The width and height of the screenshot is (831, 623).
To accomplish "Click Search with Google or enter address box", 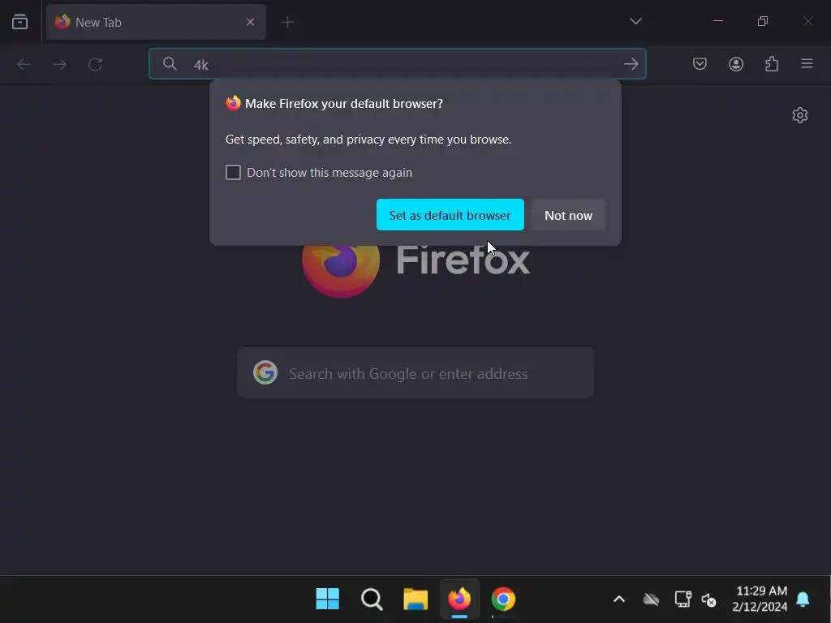I will point(415,373).
